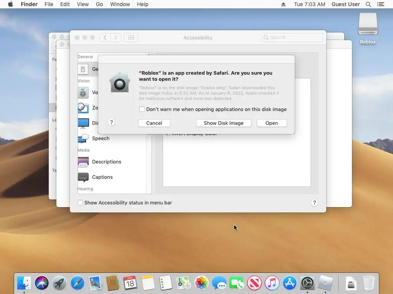Open Safari from the Dock

coord(78,283)
